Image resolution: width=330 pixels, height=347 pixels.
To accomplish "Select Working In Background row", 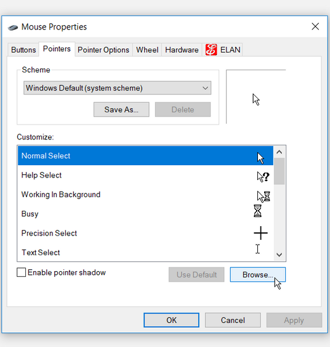I will (x=145, y=195).
